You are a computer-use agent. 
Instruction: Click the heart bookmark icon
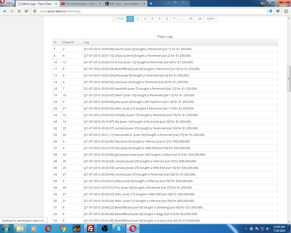pyautogui.click(x=278, y=11)
